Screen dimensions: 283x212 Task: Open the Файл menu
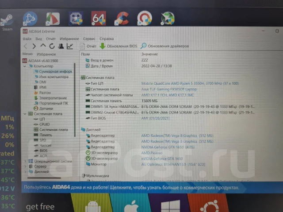point(27,39)
